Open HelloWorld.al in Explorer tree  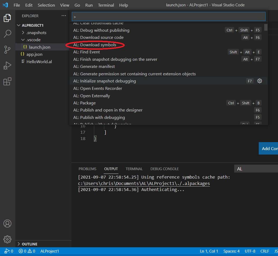point(42,62)
